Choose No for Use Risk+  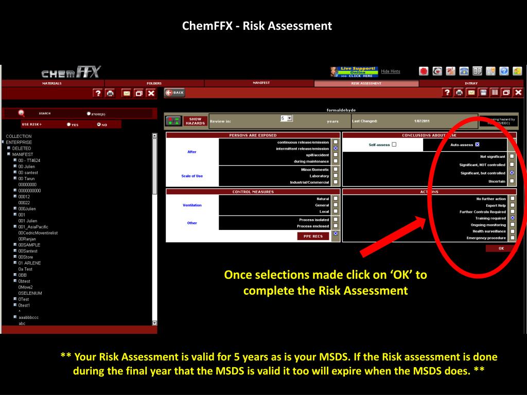[99, 124]
